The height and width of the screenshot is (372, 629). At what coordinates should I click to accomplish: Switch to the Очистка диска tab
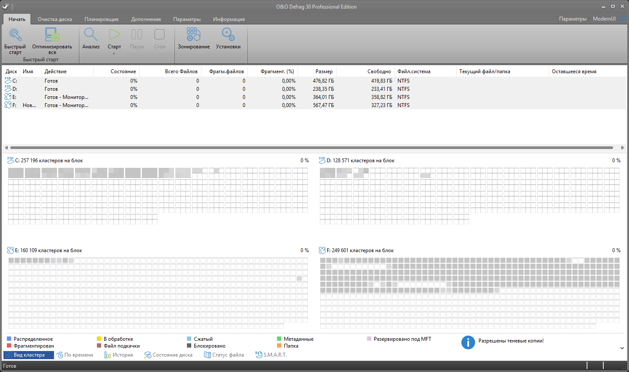[x=55, y=19]
